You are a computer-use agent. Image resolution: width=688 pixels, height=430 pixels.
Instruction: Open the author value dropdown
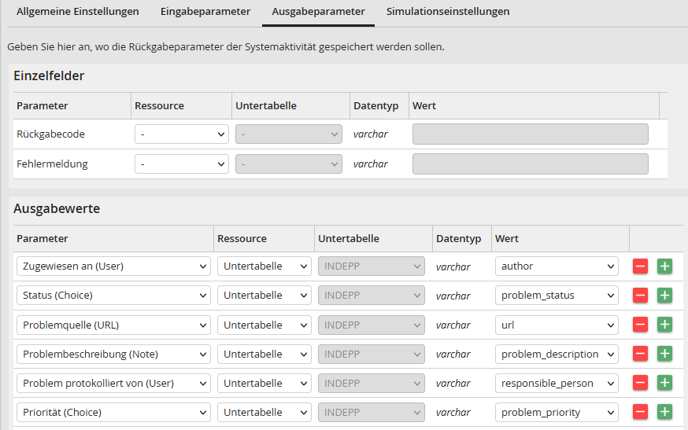557,266
